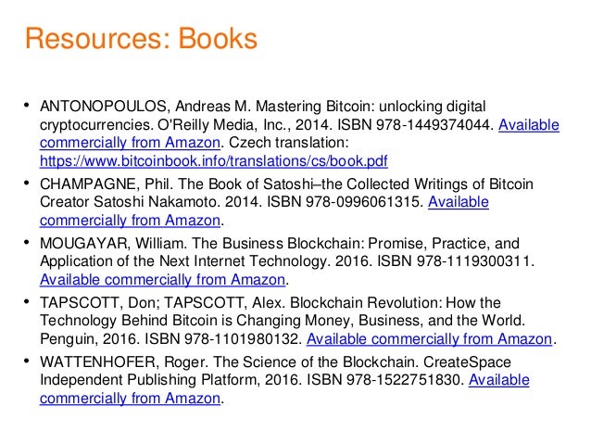Click the ISBN number 978-1119300311

point(475,261)
